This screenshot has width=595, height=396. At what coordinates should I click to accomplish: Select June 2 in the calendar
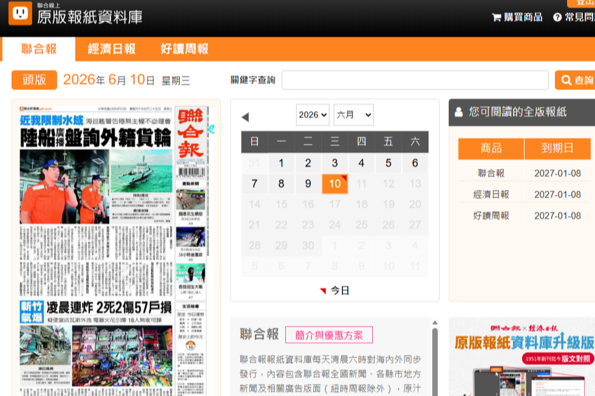coord(308,163)
